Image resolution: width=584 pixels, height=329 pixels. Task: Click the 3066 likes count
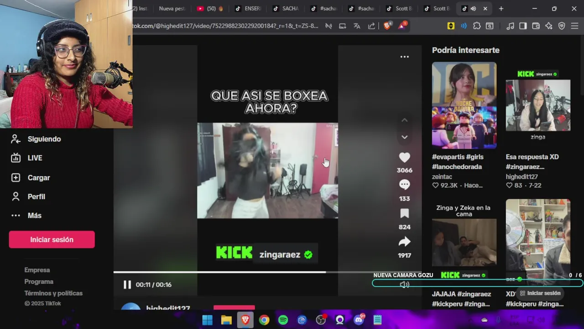[x=404, y=170]
